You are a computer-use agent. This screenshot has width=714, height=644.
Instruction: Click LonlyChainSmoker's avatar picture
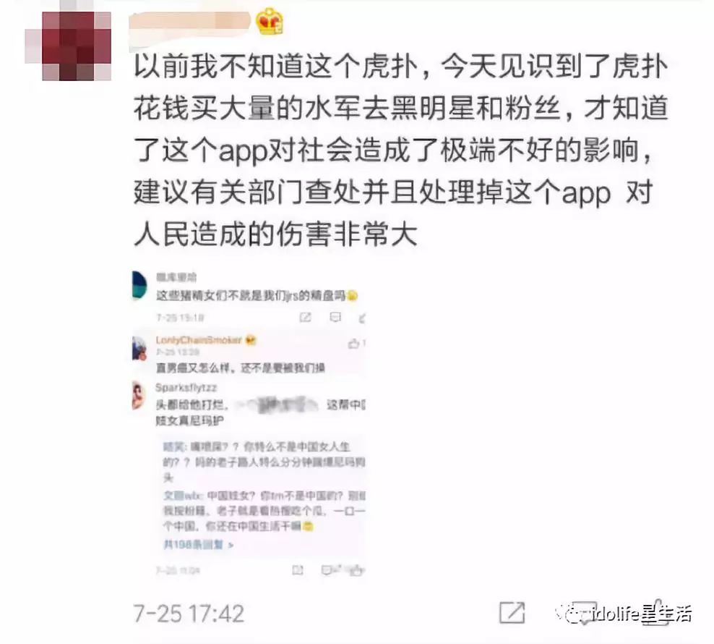click(139, 349)
